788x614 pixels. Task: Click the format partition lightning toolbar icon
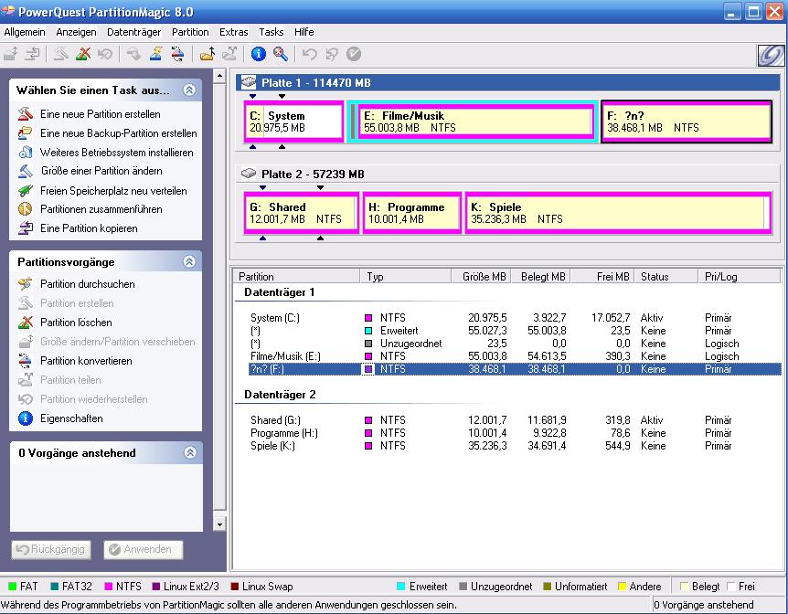155,54
